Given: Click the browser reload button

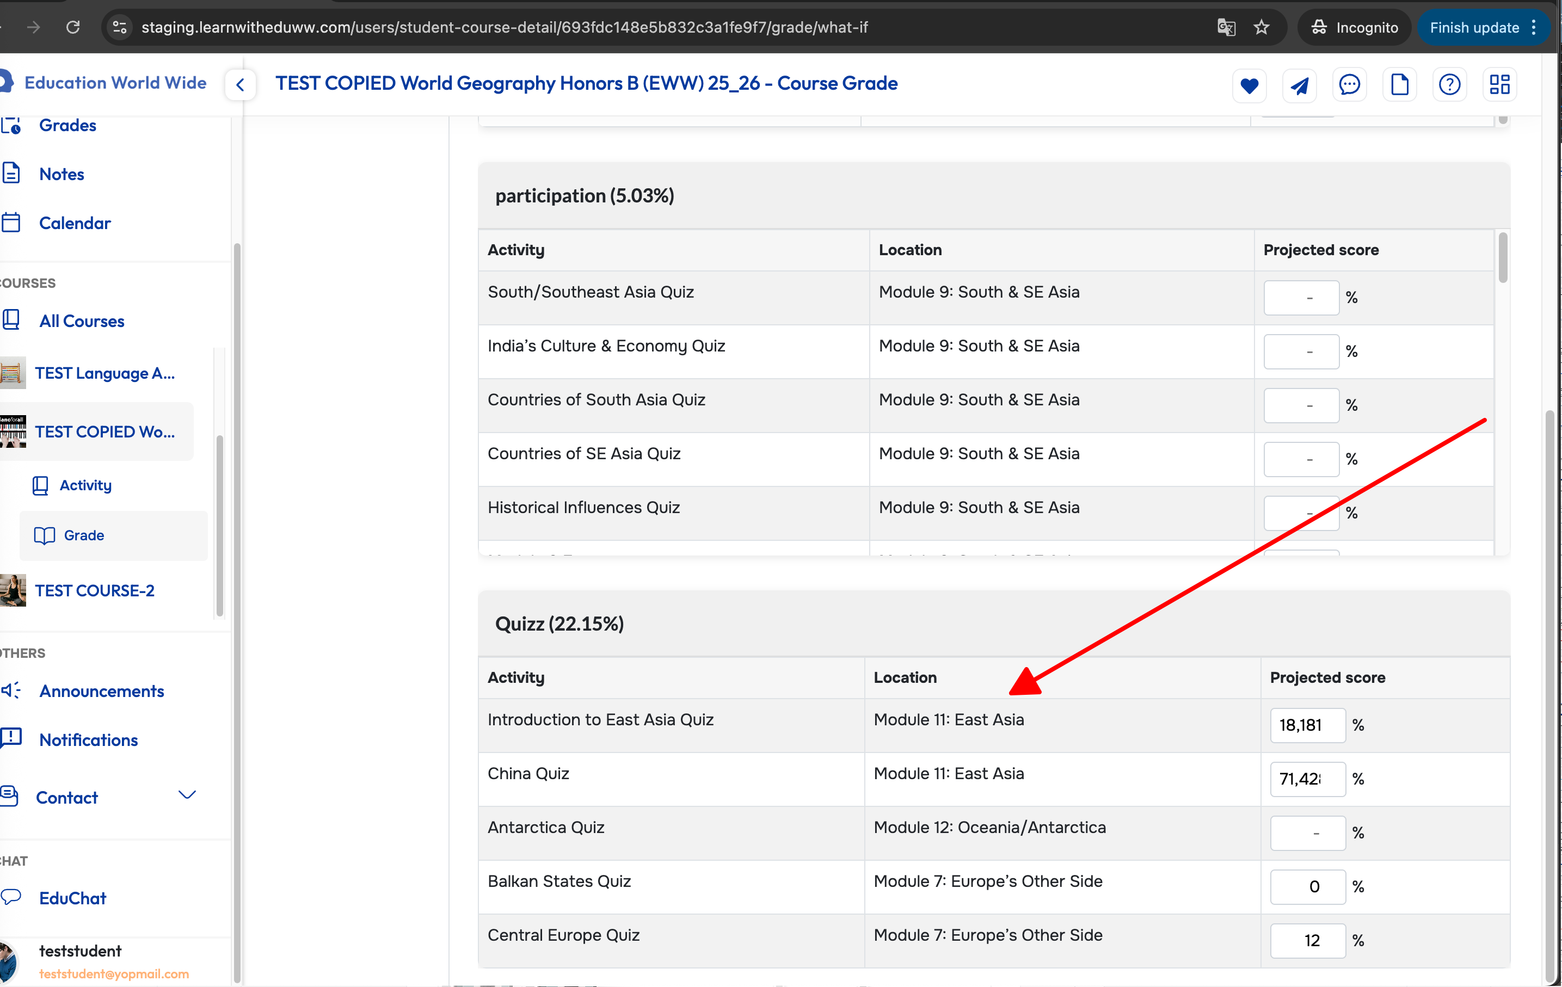Looking at the screenshot, I should pyautogui.click(x=73, y=27).
